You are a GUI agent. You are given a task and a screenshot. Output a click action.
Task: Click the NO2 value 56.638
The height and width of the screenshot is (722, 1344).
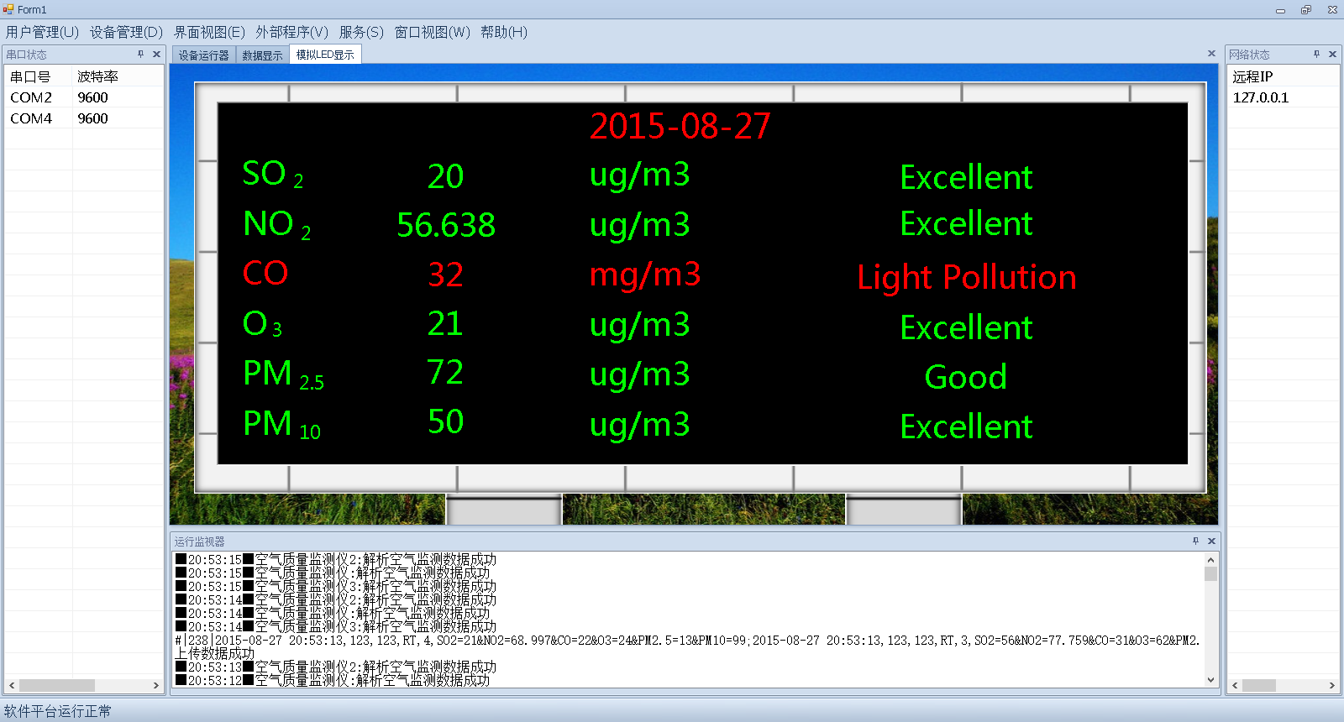446,225
